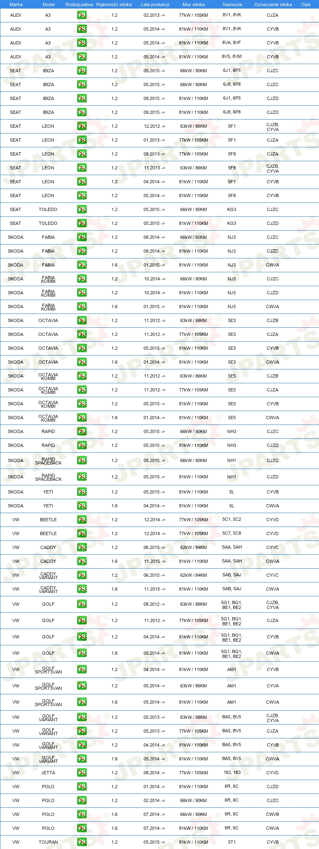Click fuel icon in SKODA RAPID SPACEBACK CJZC row
This screenshot has width=319, height=849.
point(82,460)
